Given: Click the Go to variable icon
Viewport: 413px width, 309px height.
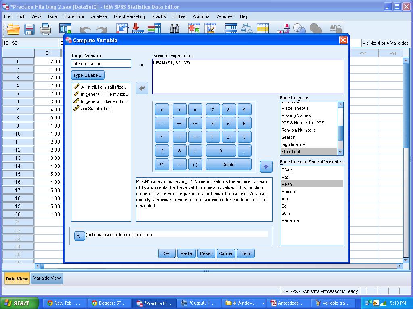Looking at the screenshot, I should click(138, 29).
